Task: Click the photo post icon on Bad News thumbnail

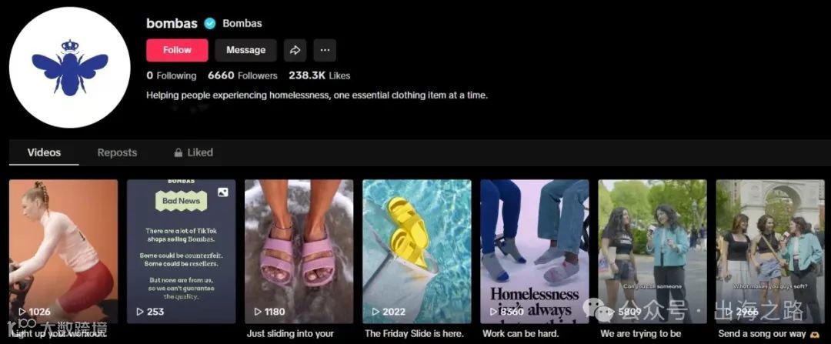Action: coord(223,192)
